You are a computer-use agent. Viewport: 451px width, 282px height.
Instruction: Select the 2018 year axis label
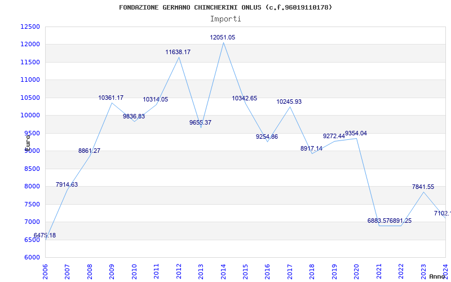[x=312, y=271]
